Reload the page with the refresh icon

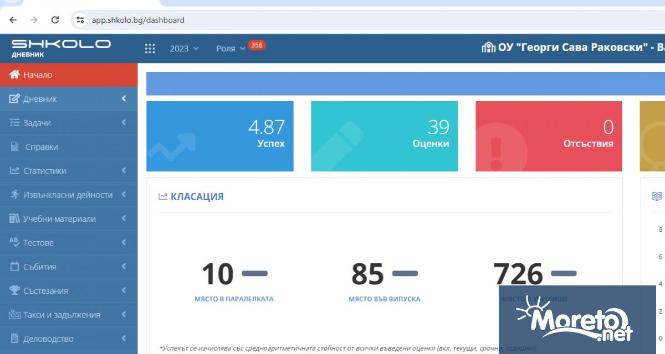55,20
